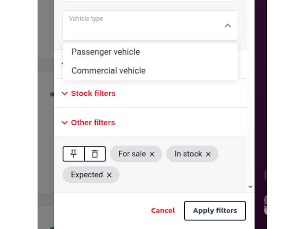305x229 pixels.
Task: Remove the Expected chip via its X
Action: pyautogui.click(x=109, y=175)
